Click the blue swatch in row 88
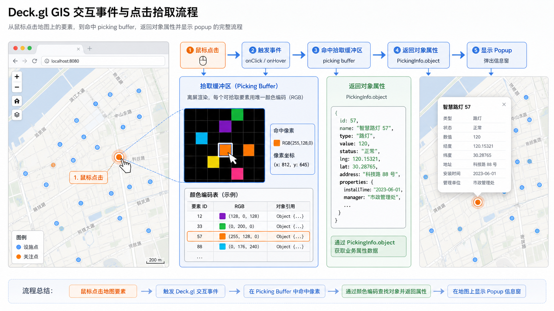The image size is (554, 311). pos(222,247)
